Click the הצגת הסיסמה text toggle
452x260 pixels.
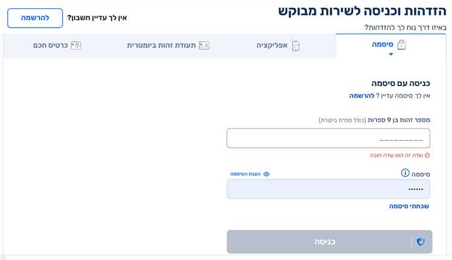[246, 174]
